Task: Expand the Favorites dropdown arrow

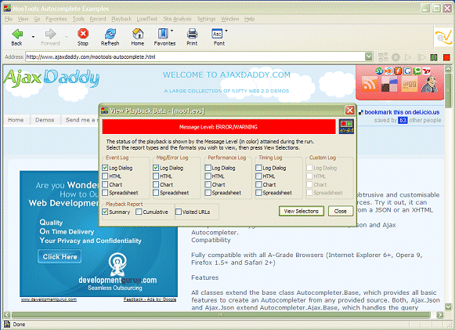Action: (172, 31)
